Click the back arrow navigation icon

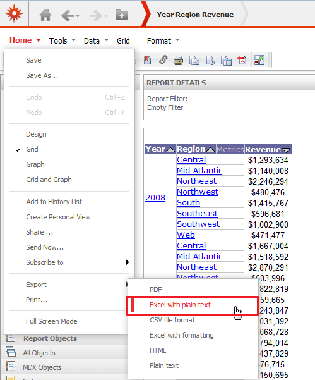(68, 16)
